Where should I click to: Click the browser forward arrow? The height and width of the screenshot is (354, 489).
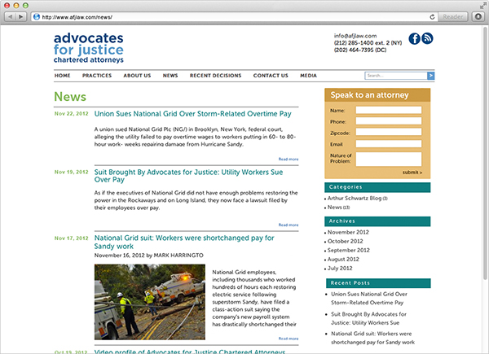[x=20, y=17]
